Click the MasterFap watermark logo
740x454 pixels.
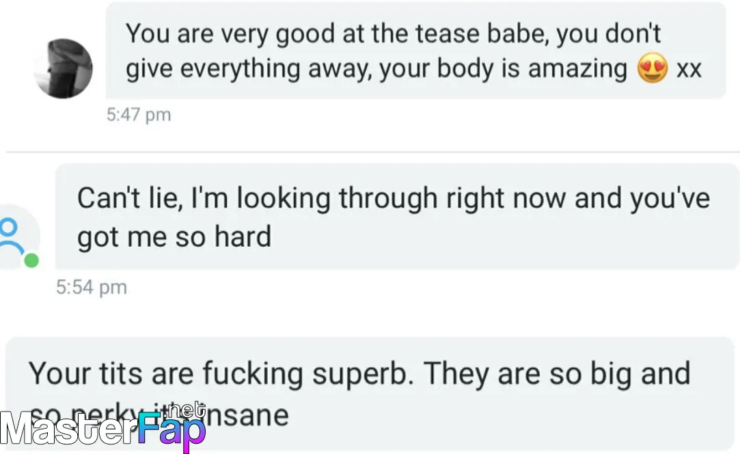coord(103,427)
